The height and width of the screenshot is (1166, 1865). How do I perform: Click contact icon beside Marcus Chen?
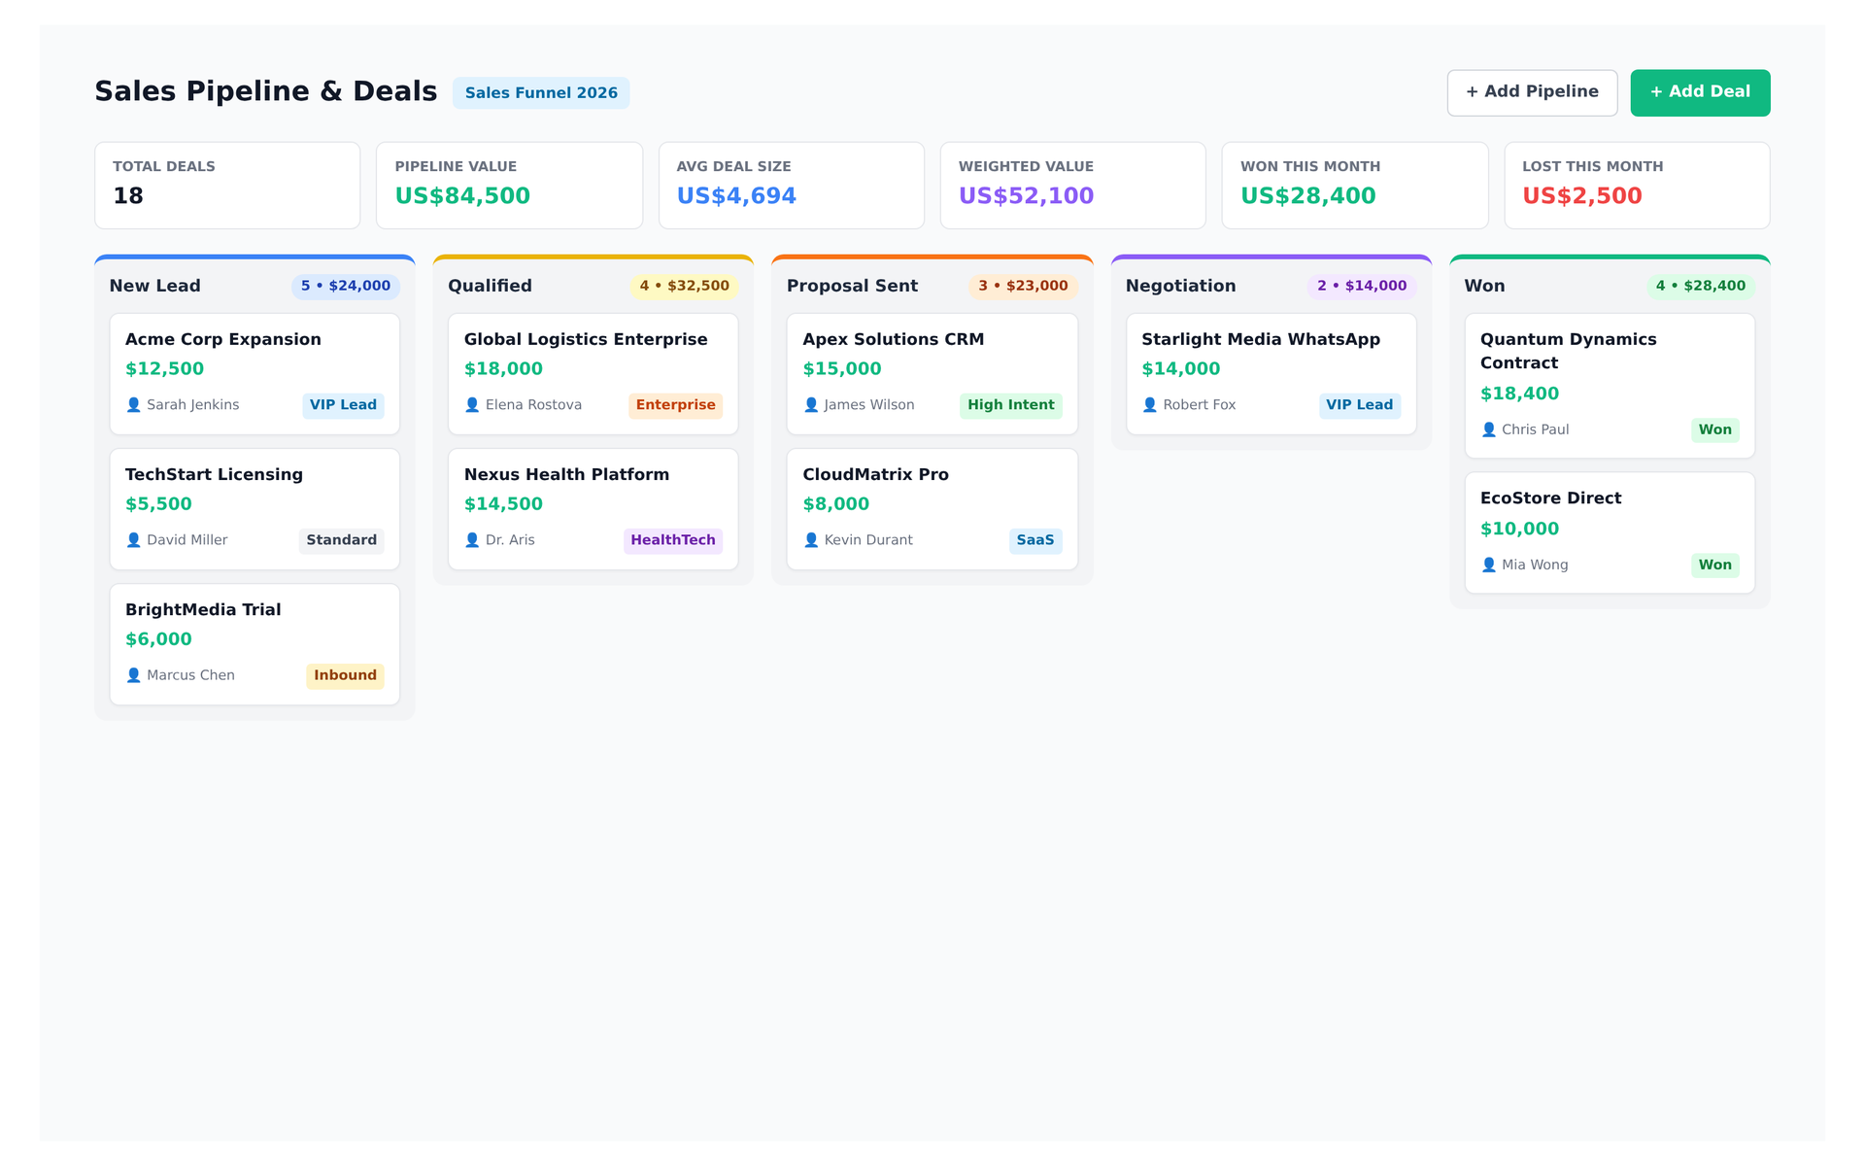pos(134,675)
